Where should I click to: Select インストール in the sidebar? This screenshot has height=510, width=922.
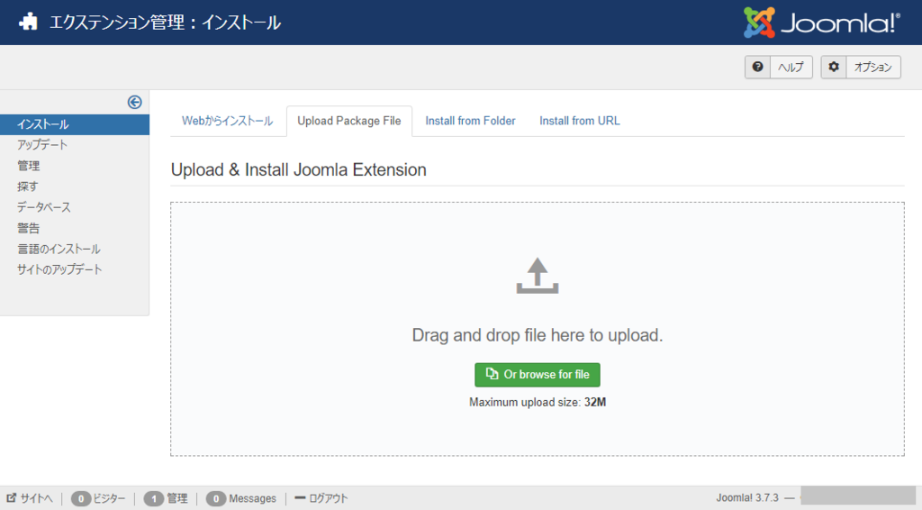click(x=75, y=124)
